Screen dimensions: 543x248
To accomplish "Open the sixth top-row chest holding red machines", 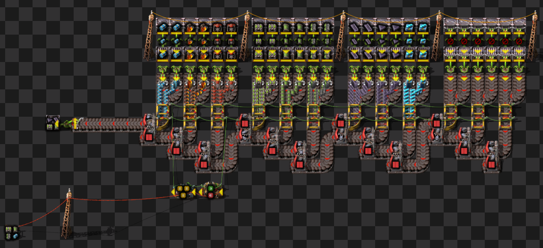I will tap(231, 26).
